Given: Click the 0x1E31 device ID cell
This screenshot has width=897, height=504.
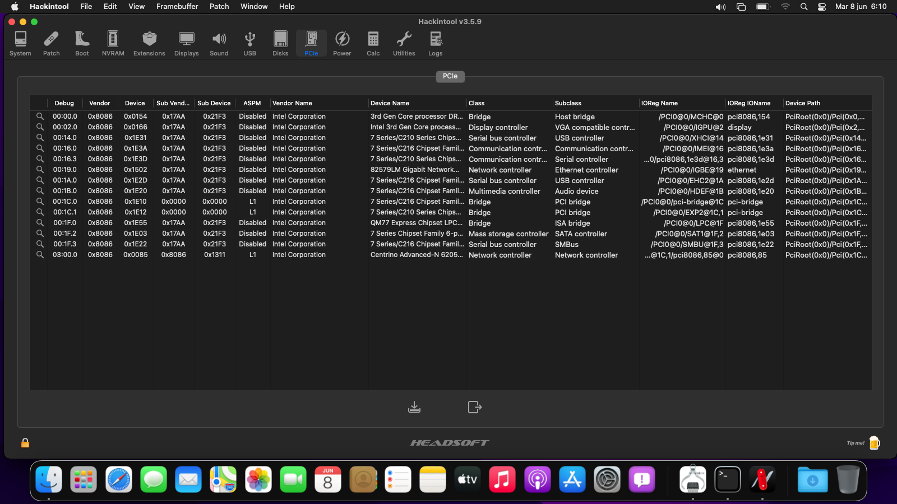Looking at the screenshot, I should click(136, 138).
